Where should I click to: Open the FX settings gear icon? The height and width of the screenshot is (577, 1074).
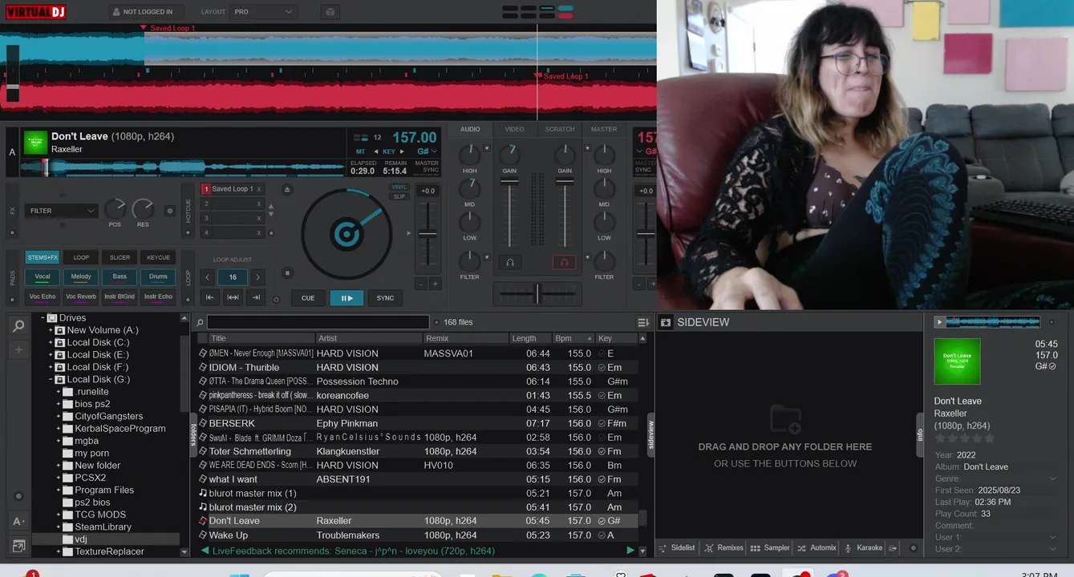pos(169,211)
